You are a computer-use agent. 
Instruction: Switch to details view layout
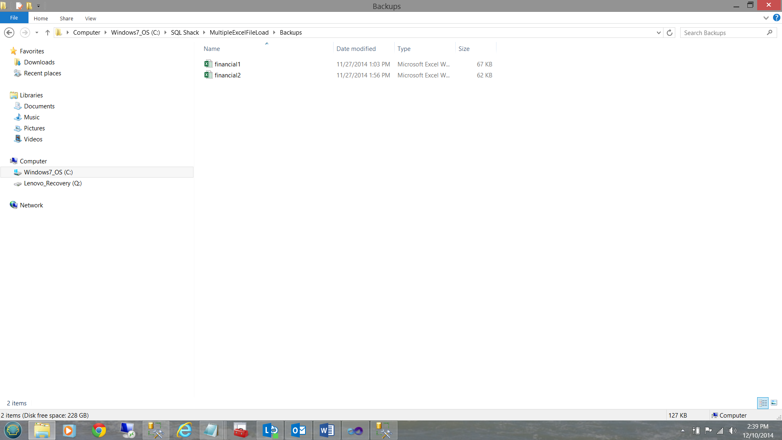[763, 403]
